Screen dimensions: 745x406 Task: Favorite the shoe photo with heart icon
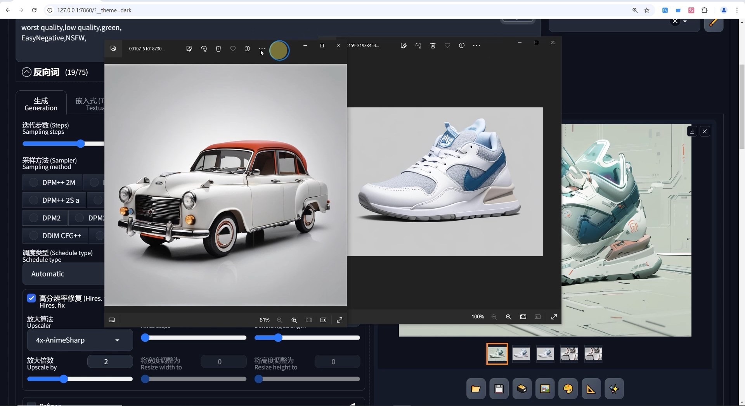(447, 46)
